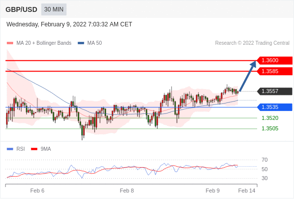The image size is (294, 199).
Task: Click the pink MA 20 legend swatch
Action: coord(10,43)
